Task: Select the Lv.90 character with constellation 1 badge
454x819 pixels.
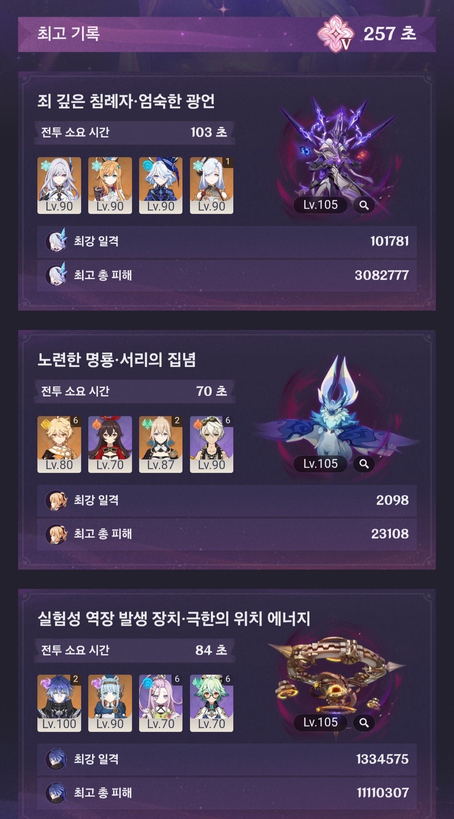Action: click(211, 185)
